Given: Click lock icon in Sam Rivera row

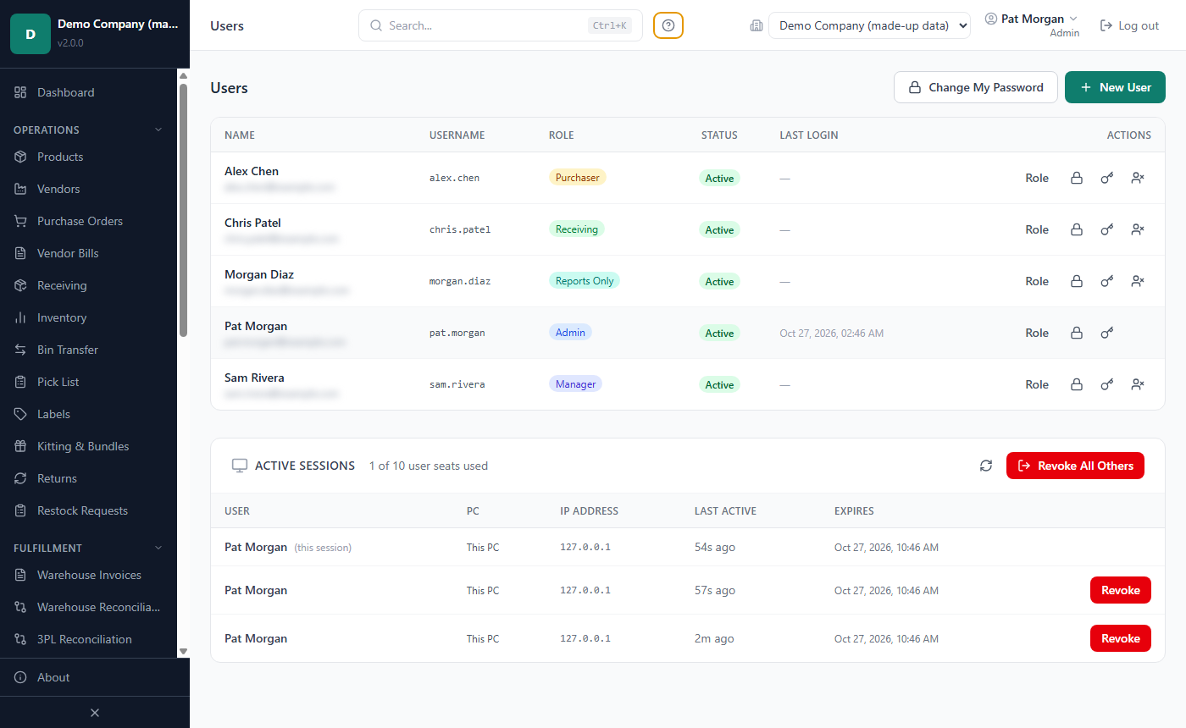Looking at the screenshot, I should pos(1077,384).
